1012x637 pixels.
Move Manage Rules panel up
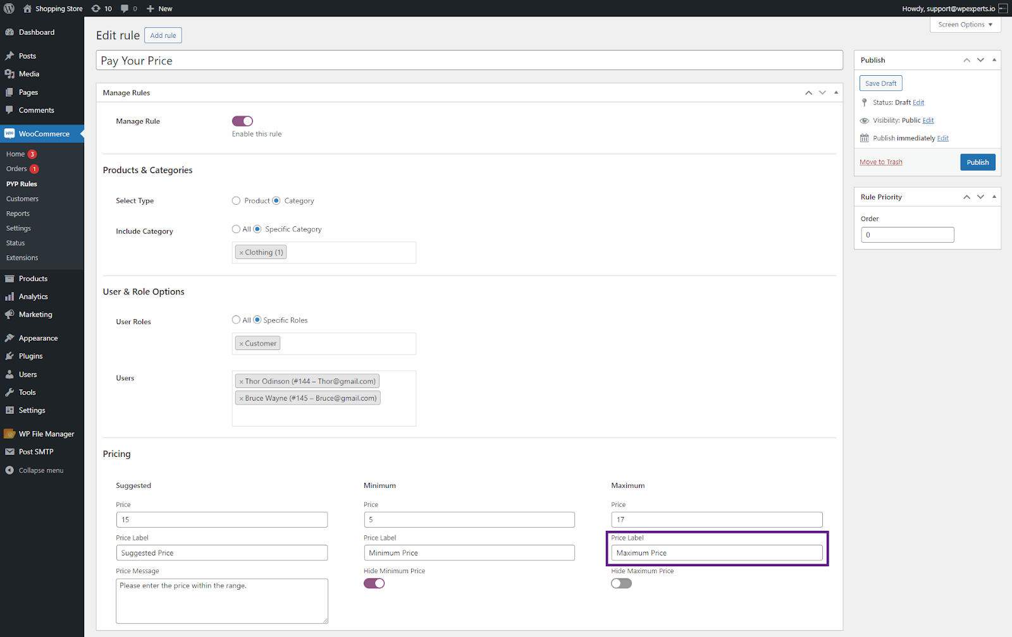click(808, 93)
